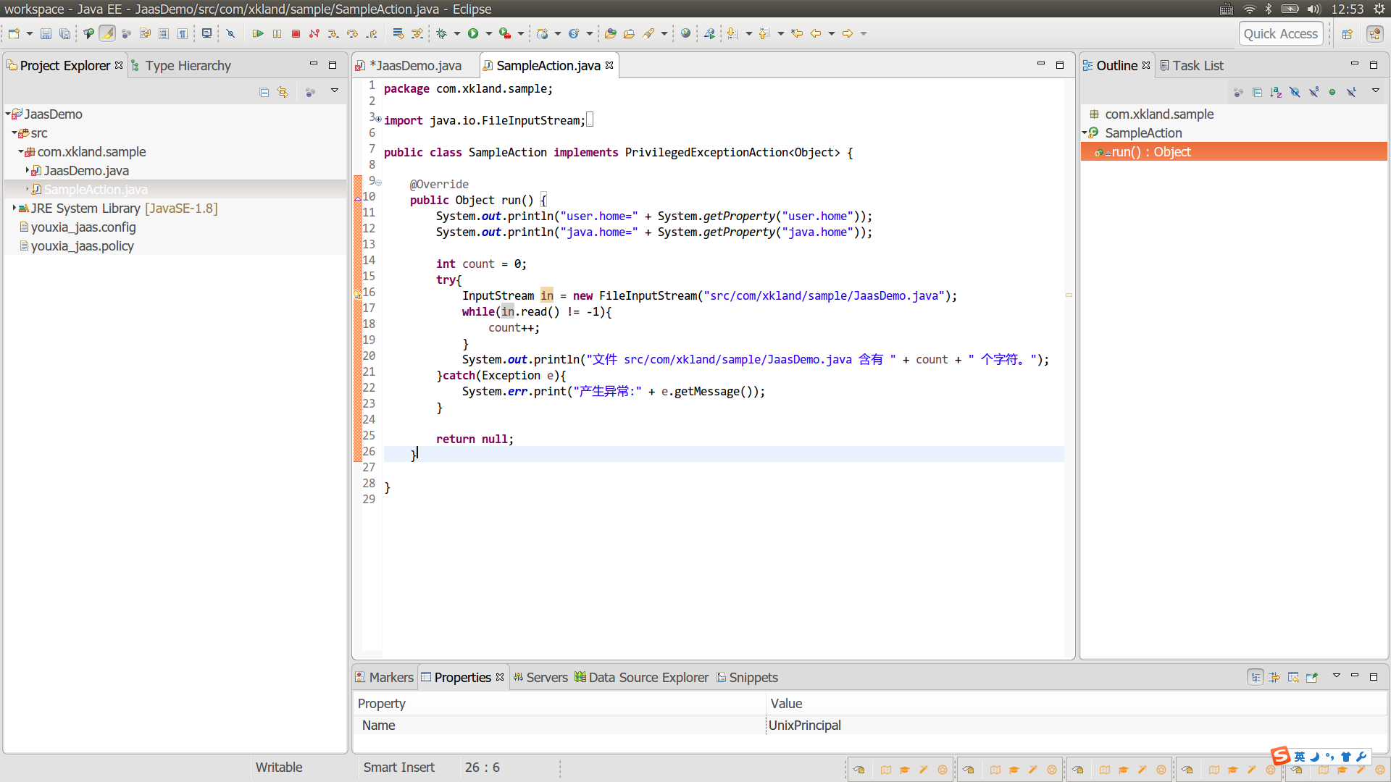Click the Save toolbar icon
1391x782 pixels.
46,33
